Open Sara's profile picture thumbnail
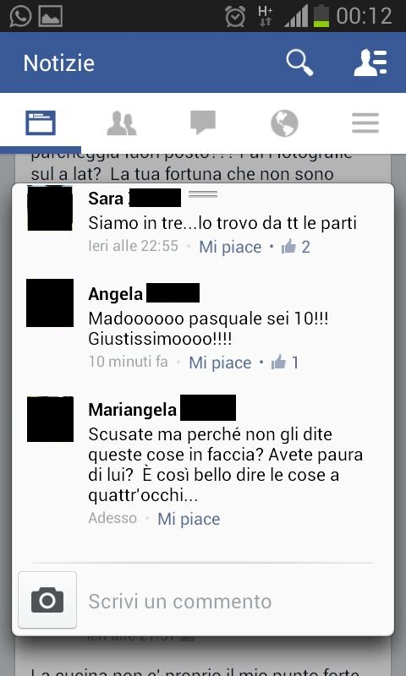 pos(50,208)
